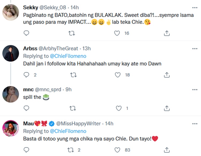Reply to Arbss's tweet
Viewport: 201px width, 156px height.
coord(26,75)
